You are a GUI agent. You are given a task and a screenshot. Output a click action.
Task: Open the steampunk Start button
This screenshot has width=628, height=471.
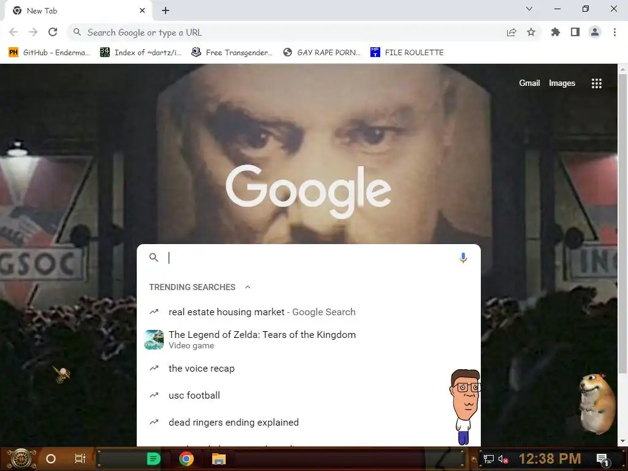coord(21,459)
